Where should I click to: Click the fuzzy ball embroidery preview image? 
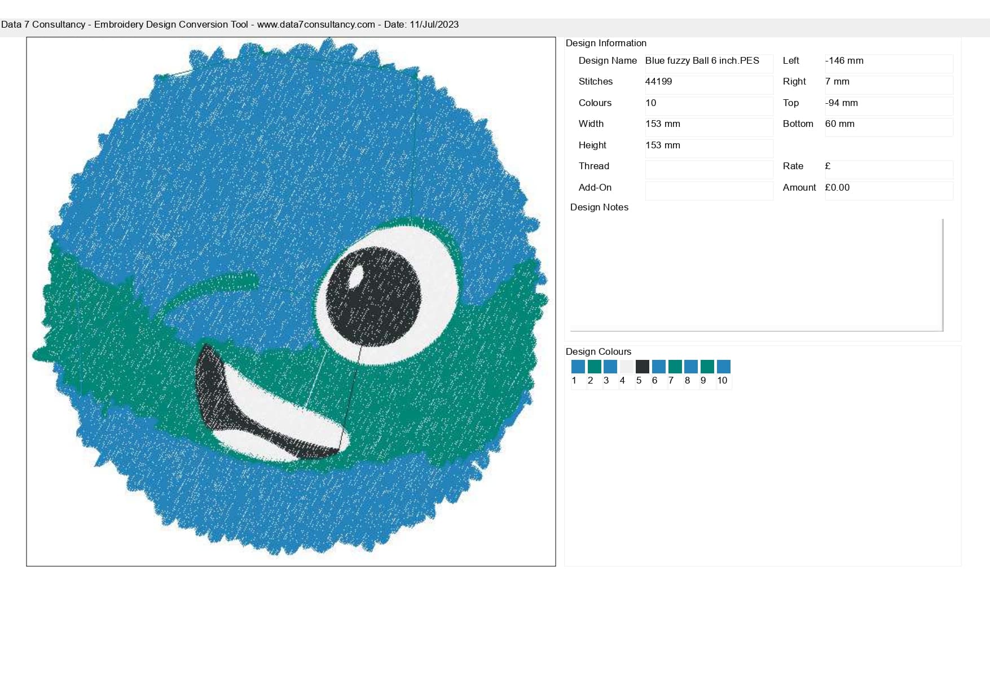(291, 301)
